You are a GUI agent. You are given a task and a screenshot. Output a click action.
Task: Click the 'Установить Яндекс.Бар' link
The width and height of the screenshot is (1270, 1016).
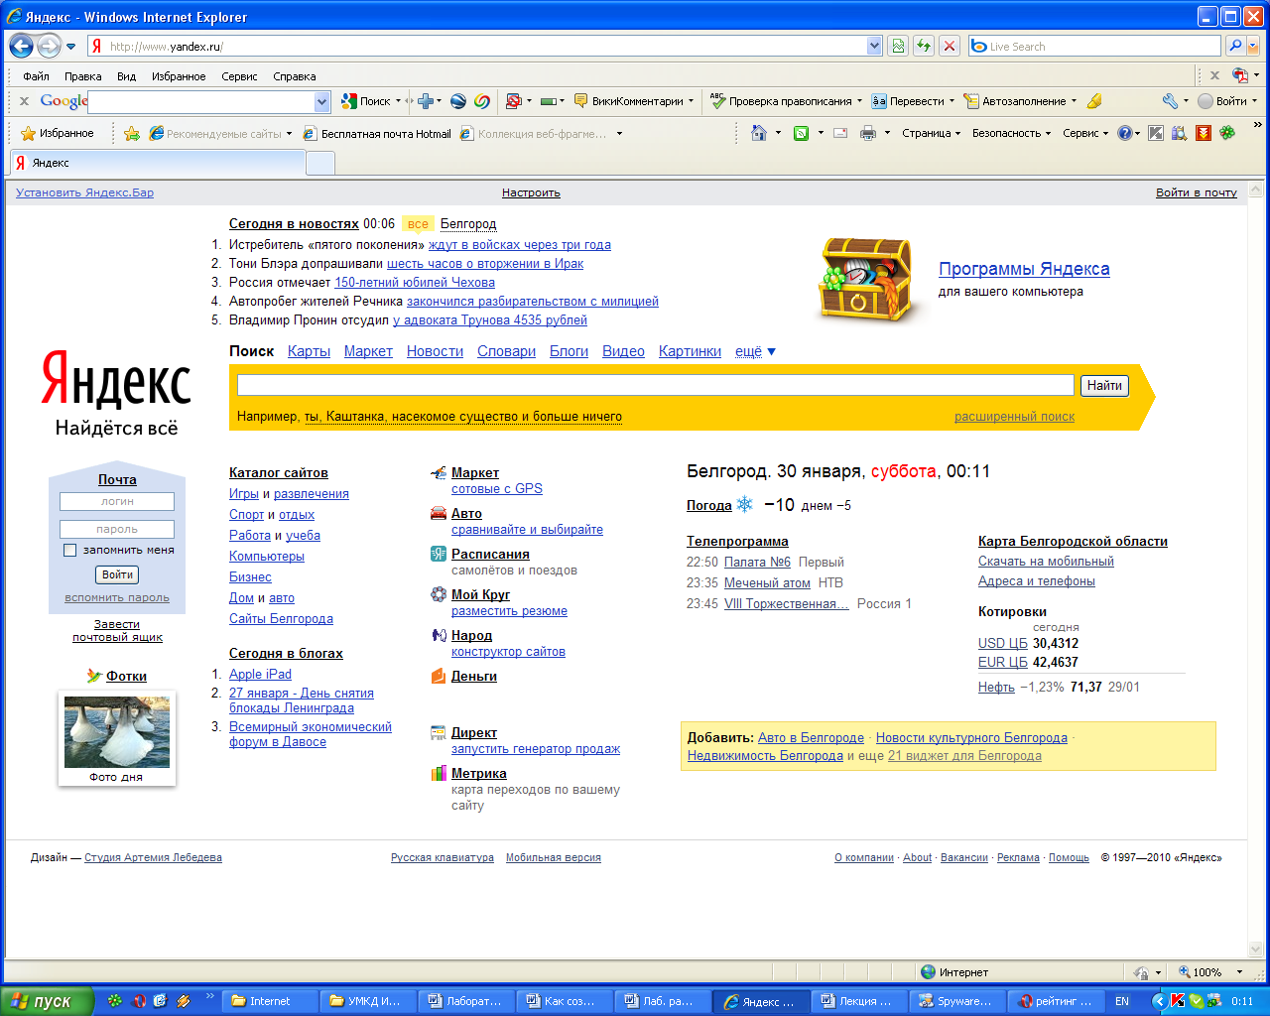click(84, 192)
